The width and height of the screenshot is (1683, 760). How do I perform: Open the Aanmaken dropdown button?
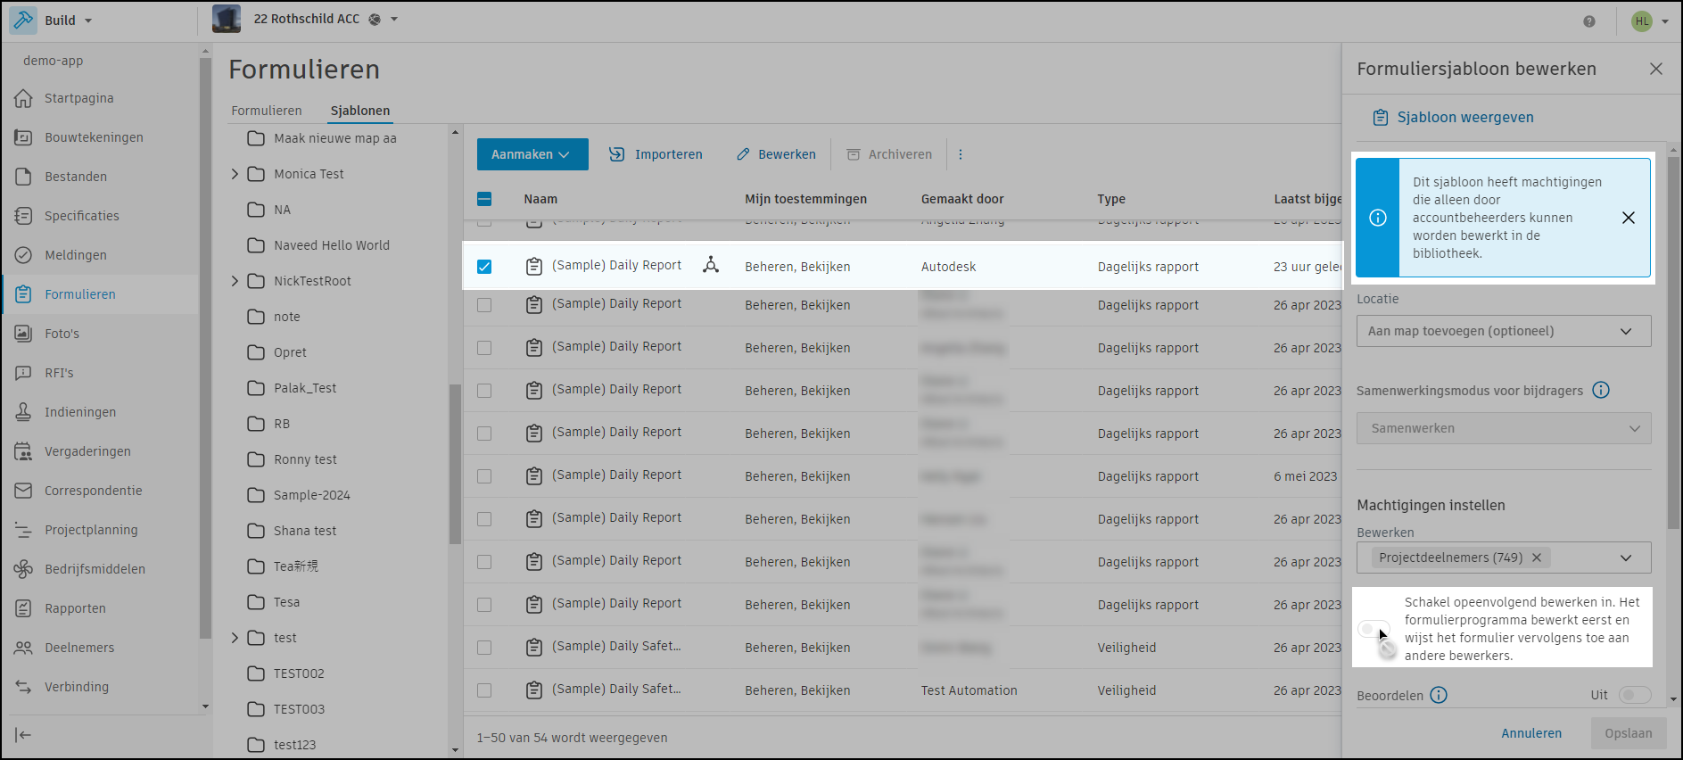pos(532,154)
